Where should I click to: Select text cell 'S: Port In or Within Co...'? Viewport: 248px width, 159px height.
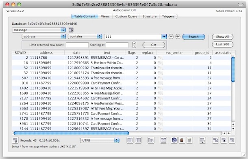107,63
